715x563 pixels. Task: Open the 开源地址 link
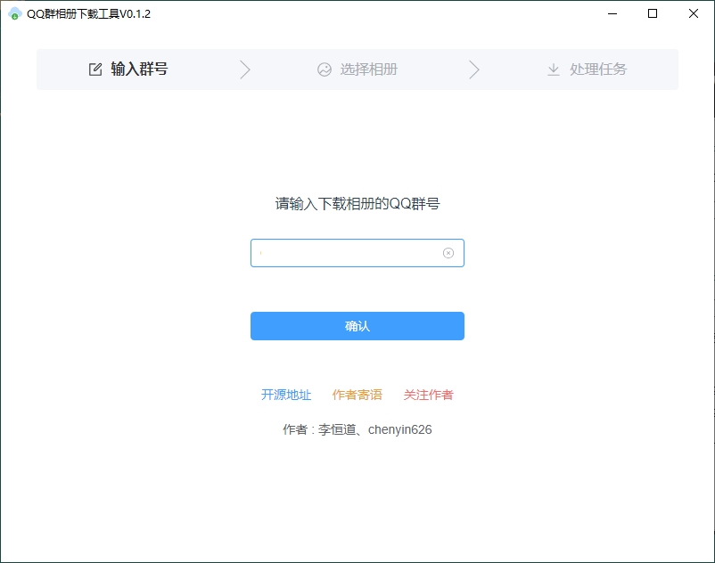[286, 395]
